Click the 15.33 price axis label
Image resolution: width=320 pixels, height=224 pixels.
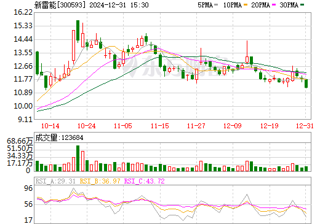click(x=23, y=26)
